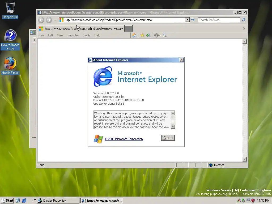Click the RSS feeds toolbar icon
The height and width of the screenshot is (204, 272).
(156, 35)
